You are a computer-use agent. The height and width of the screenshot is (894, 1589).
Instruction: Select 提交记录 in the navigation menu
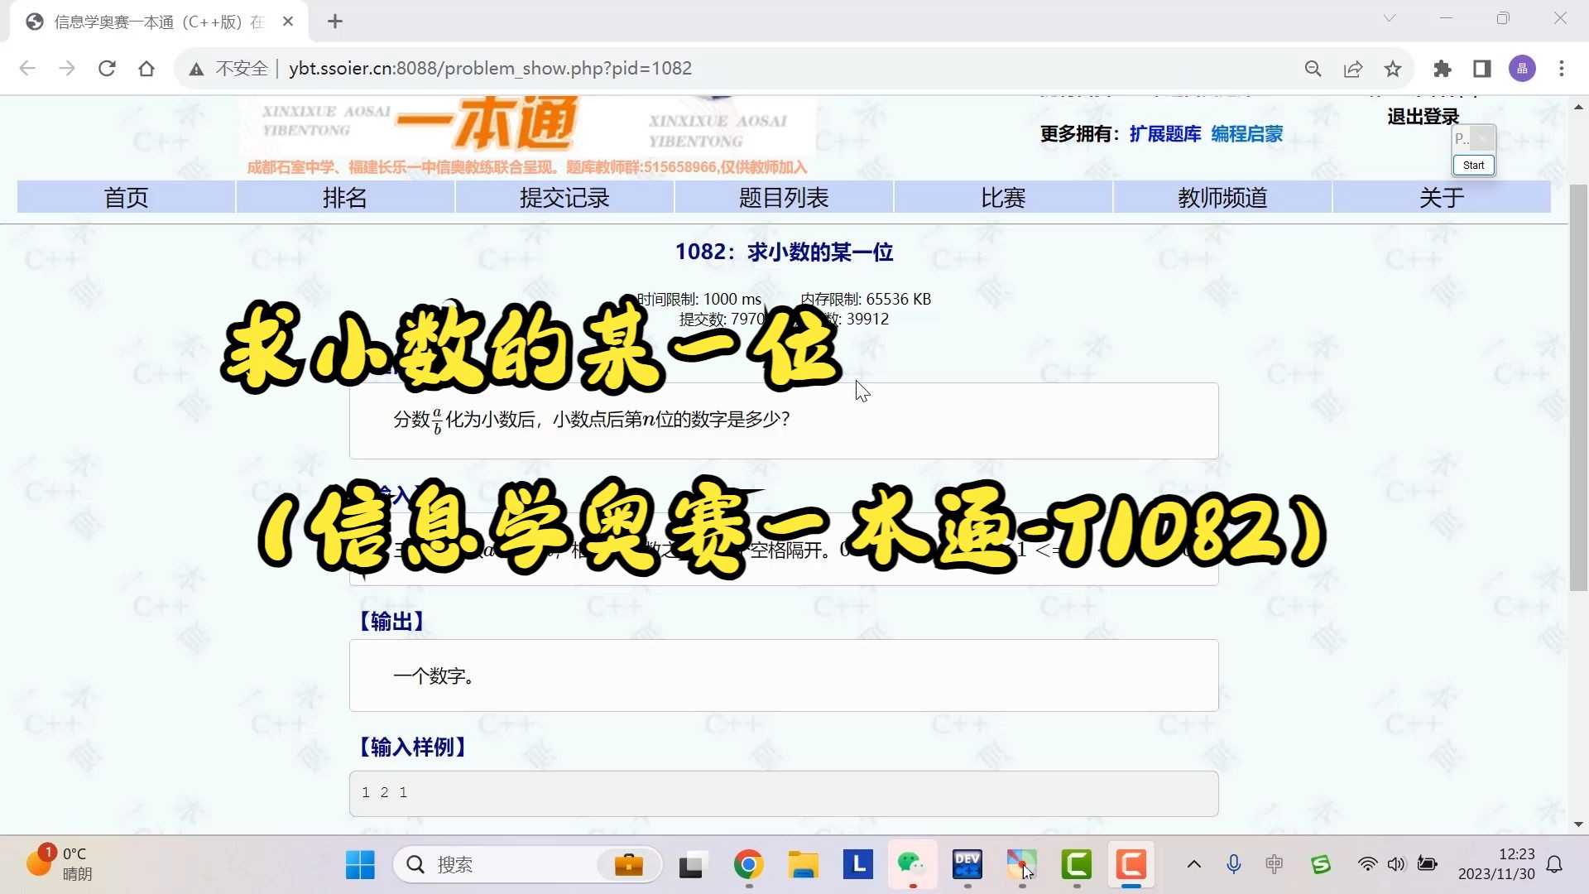[564, 198]
